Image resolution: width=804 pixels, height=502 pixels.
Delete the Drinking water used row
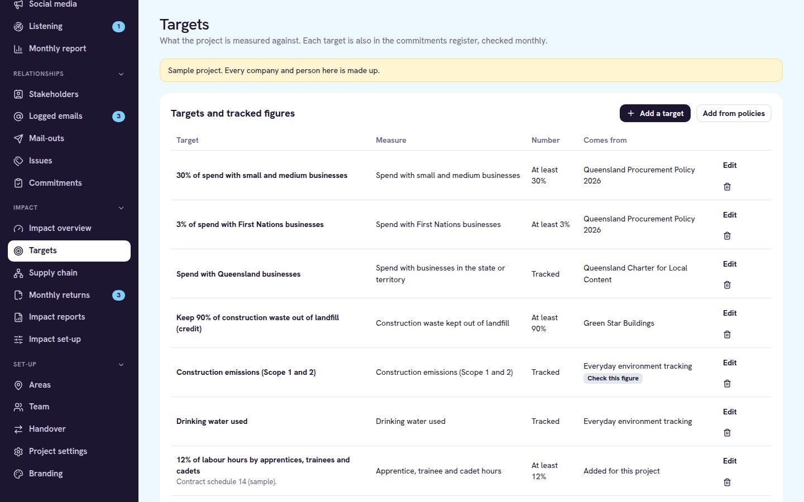(x=727, y=433)
